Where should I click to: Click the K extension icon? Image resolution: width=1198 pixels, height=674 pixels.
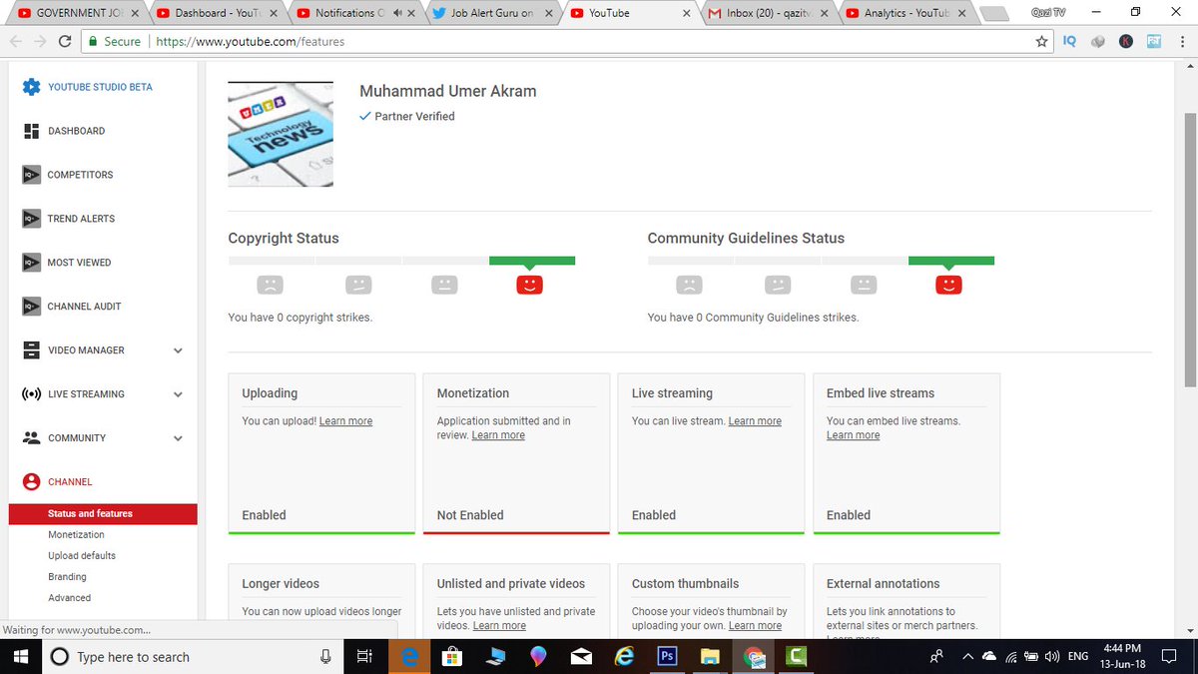click(1127, 42)
